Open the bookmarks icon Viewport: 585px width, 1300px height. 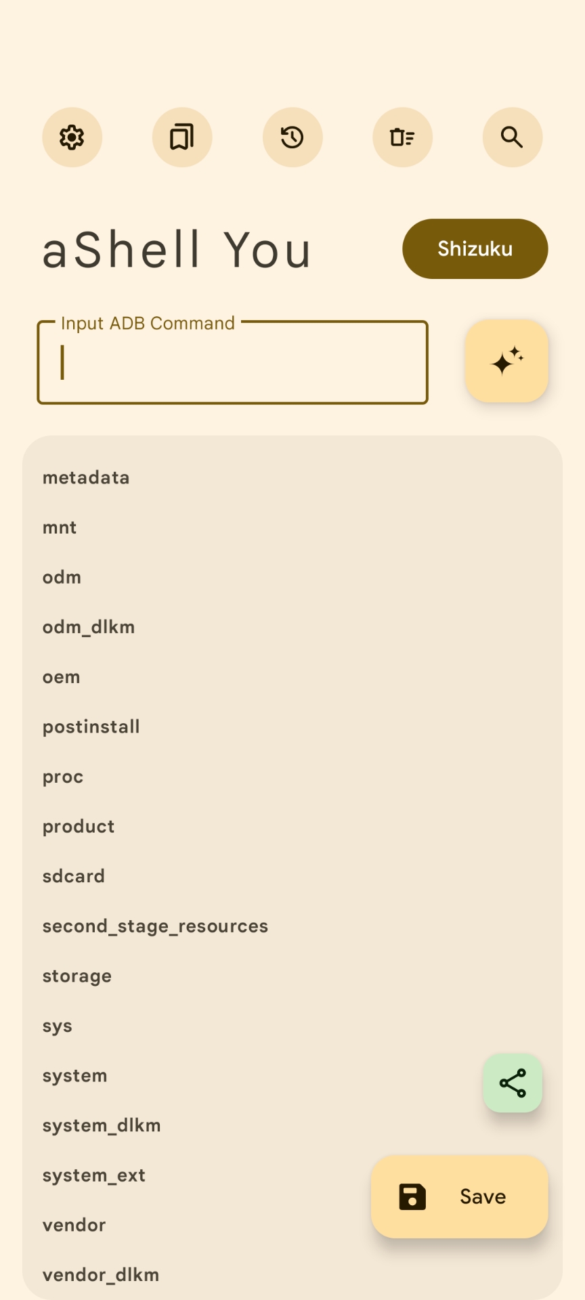(x=182, y=137)
